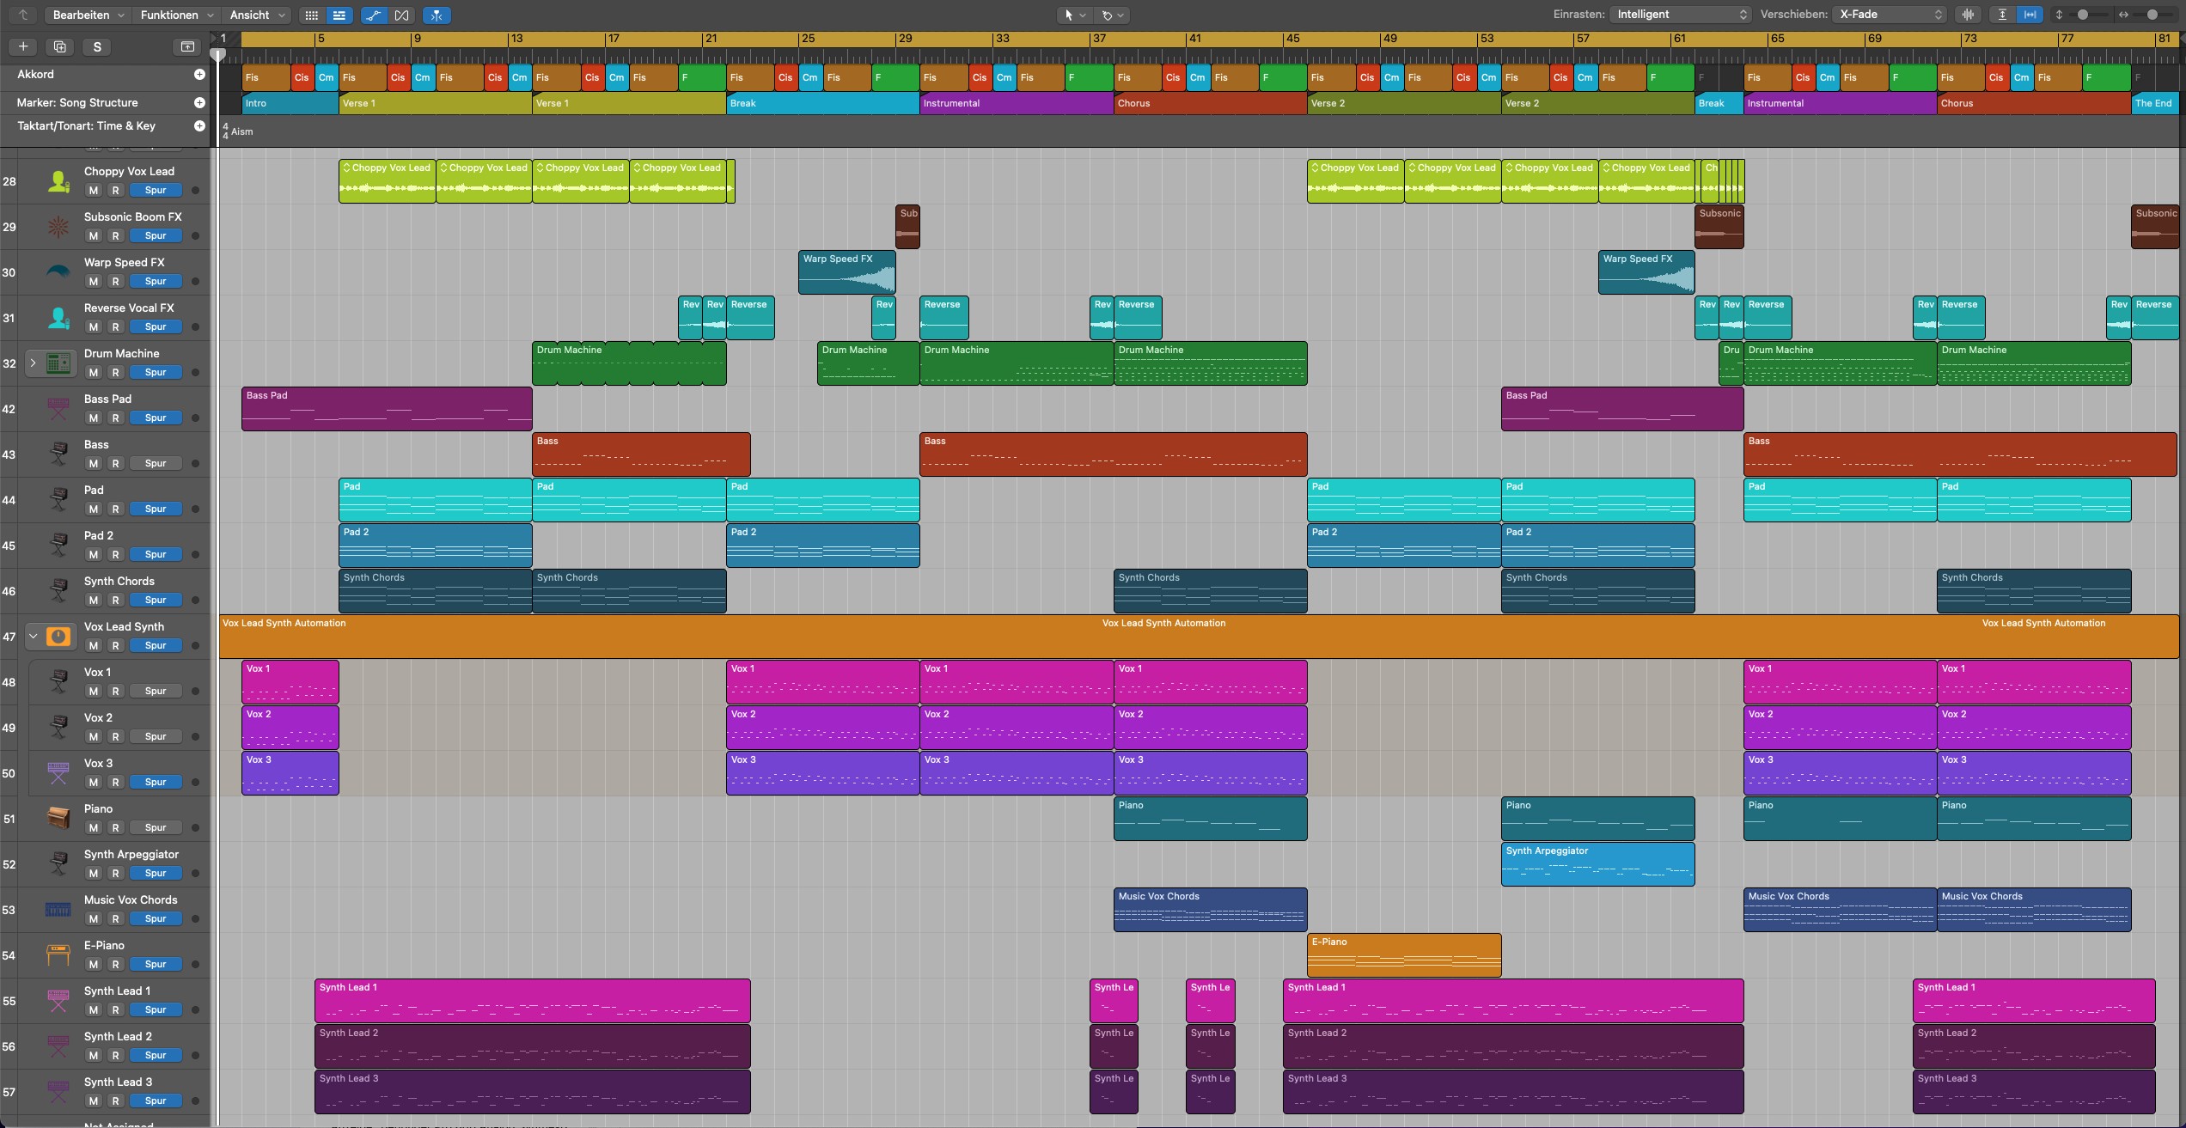Open the Einrasten Intelligent dropdown
2186x1128 pixels.
coord(1680,15)
